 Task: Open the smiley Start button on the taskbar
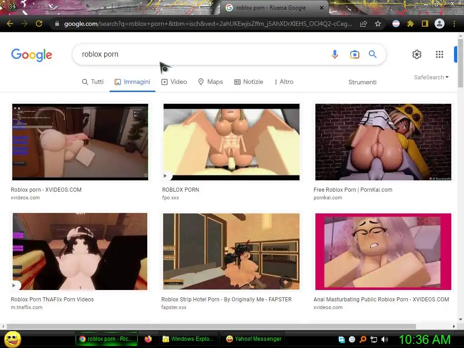12,339
